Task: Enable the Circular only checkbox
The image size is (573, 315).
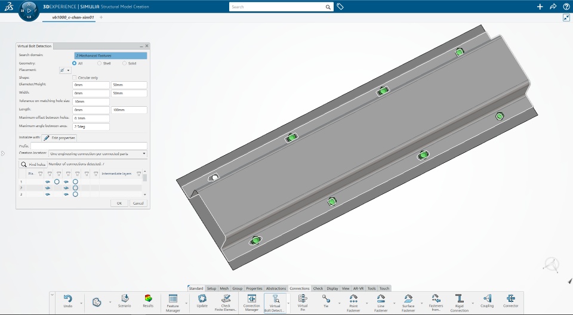Action: pos(75,78)
